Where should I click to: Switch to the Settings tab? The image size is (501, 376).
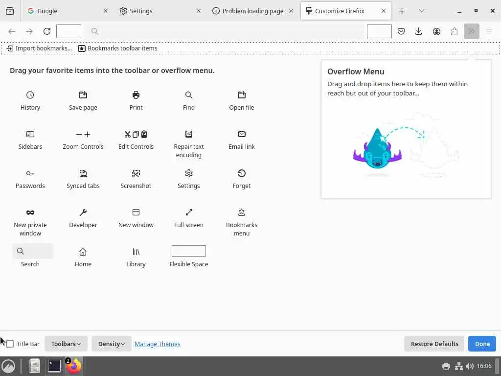[160, 11]
